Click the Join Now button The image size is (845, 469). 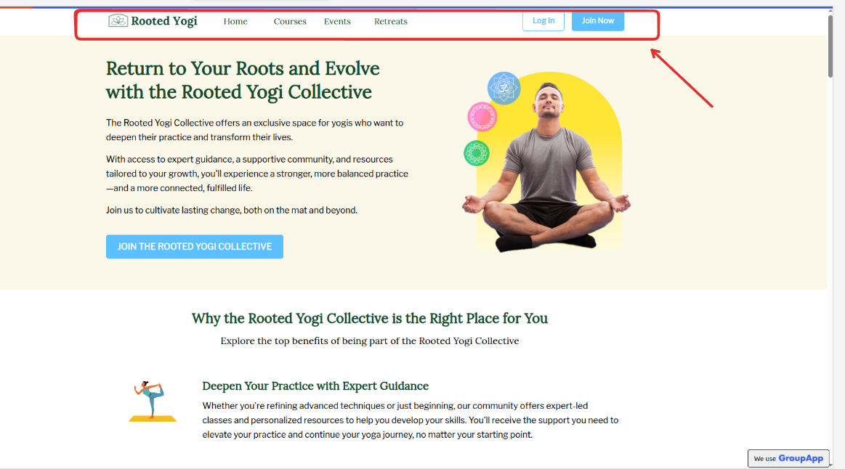(x=598, y=20)
